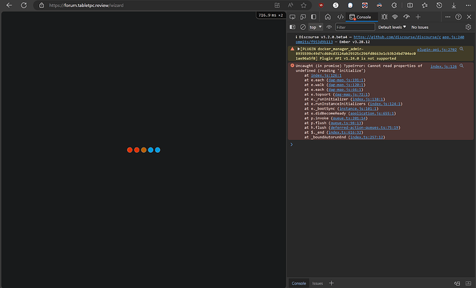
Task: Open the dag-map.js:120:1 stack link
Action: point(346,85)
